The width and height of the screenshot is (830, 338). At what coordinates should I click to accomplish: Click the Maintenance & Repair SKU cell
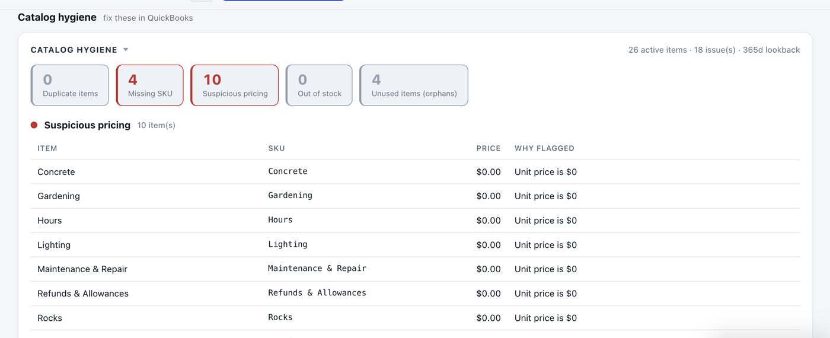pos(317,269)
